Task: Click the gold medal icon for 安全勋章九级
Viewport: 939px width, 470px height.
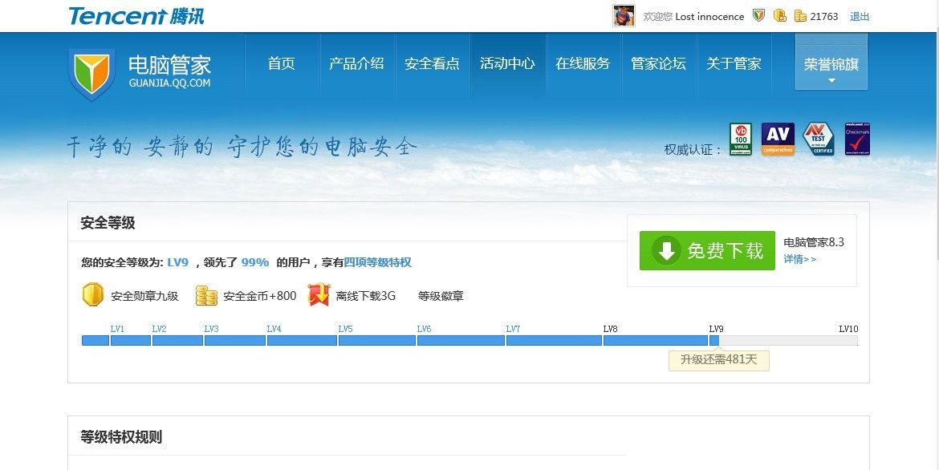Action: pyautogui.click(x=93, y=295)
